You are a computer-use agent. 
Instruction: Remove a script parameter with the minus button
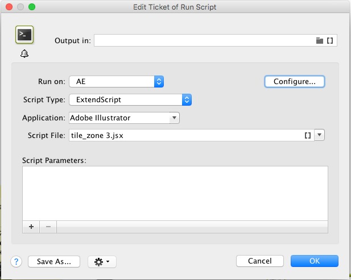48,227
